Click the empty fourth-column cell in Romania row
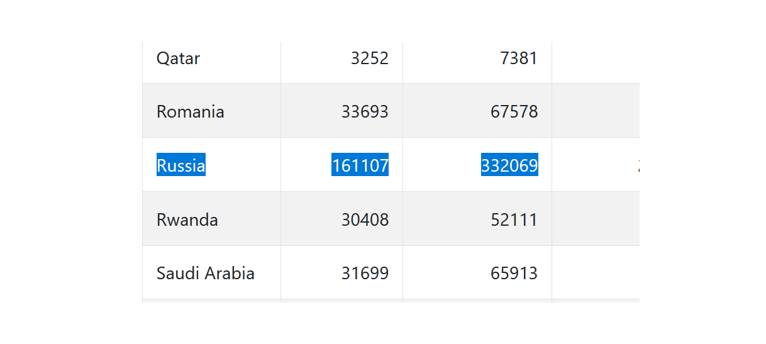766x344 pixels. [x=596, y=111]
